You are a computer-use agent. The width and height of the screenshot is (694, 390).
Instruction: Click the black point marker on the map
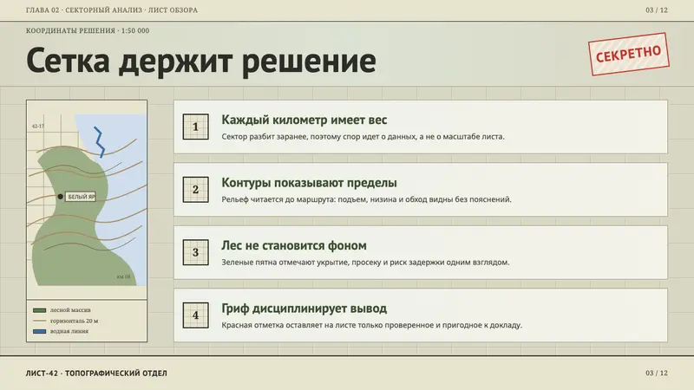[x=60, y=197]
